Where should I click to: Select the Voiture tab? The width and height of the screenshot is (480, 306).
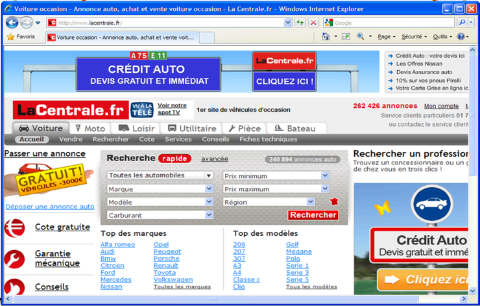41,128
